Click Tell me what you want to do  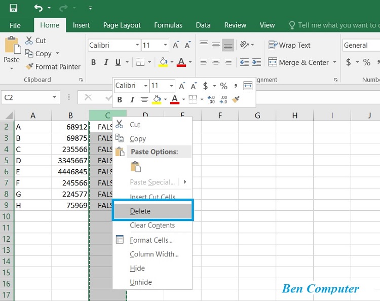[x=334, y=25]
